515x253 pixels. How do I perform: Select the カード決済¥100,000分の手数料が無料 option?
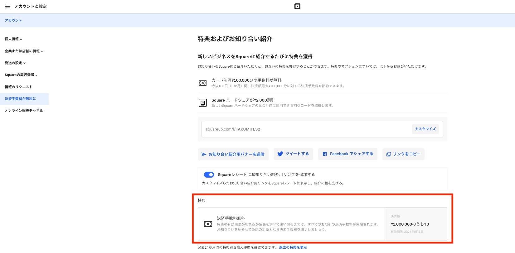tap(323, 83)
